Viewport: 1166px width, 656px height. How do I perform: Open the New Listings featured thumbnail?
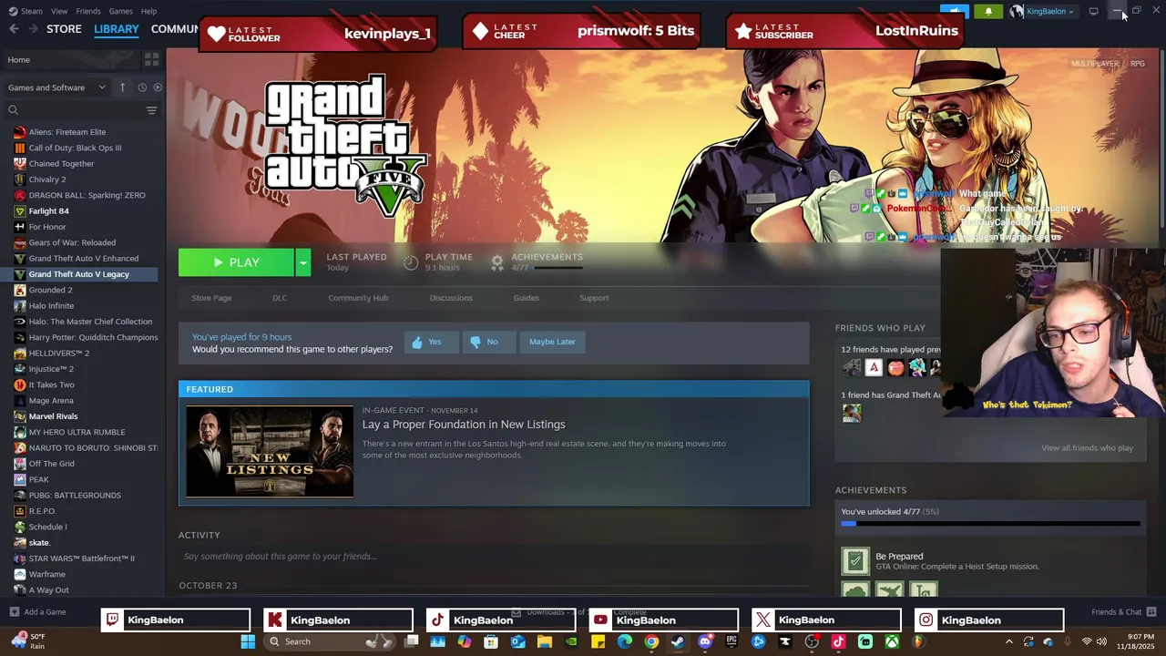pyautogui.click(x=270, y=452)
